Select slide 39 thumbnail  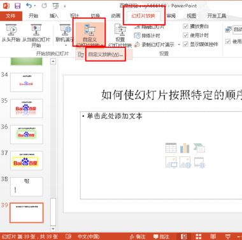pyautogui.click(x=27, y=213)
